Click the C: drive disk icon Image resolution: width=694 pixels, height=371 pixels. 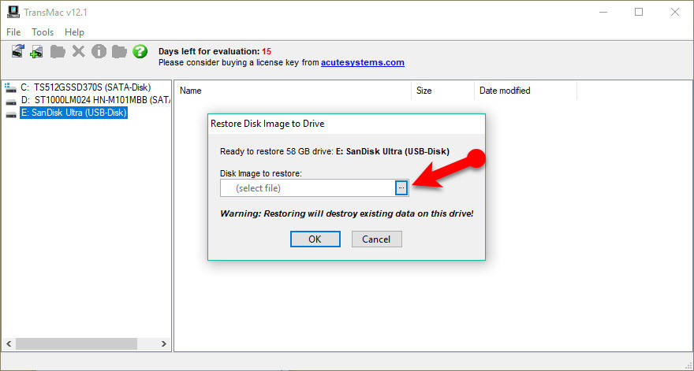point(11,88)
